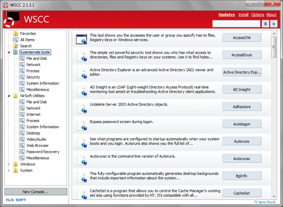The width and height of the screenshot is (283, 207).
Task: Select Sysinternals Network category
Action: [x=33, y=64]
